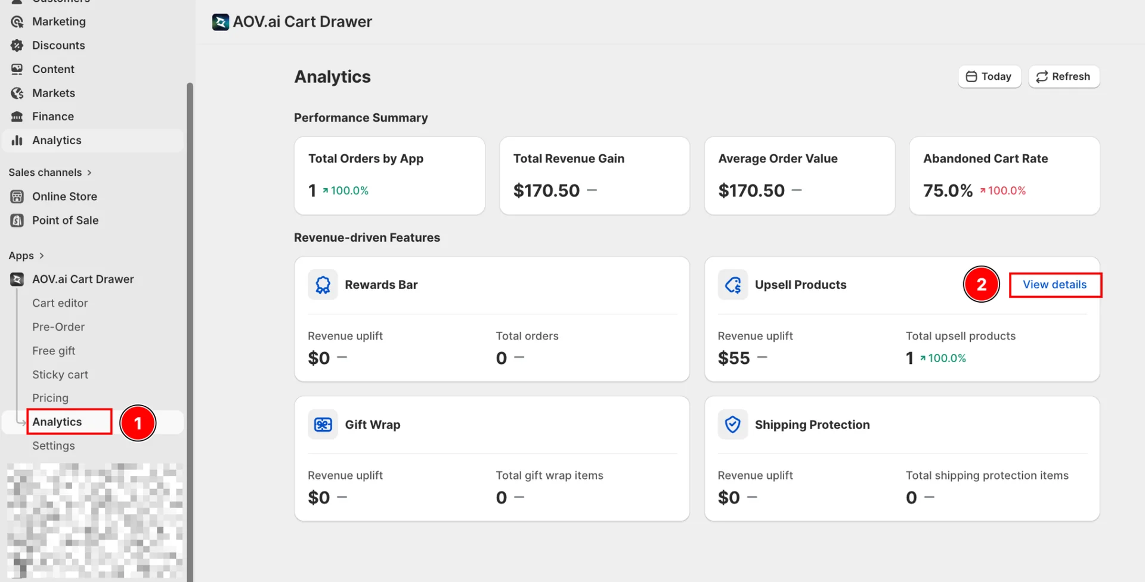Click the Analytics bar chart icon
1145x582 pixels.
[17, 141]
